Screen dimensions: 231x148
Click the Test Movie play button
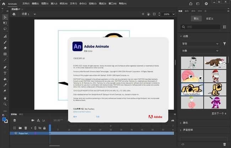pos(206,4)
